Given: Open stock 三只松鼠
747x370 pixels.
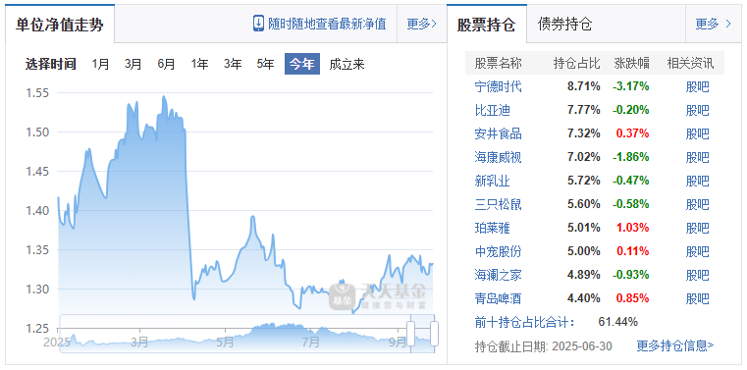Looking at the screenshot, I should [499, 204].
